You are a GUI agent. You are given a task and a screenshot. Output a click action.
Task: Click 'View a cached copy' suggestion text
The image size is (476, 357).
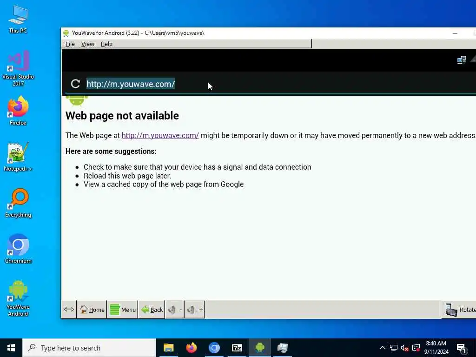coord(164,184)
